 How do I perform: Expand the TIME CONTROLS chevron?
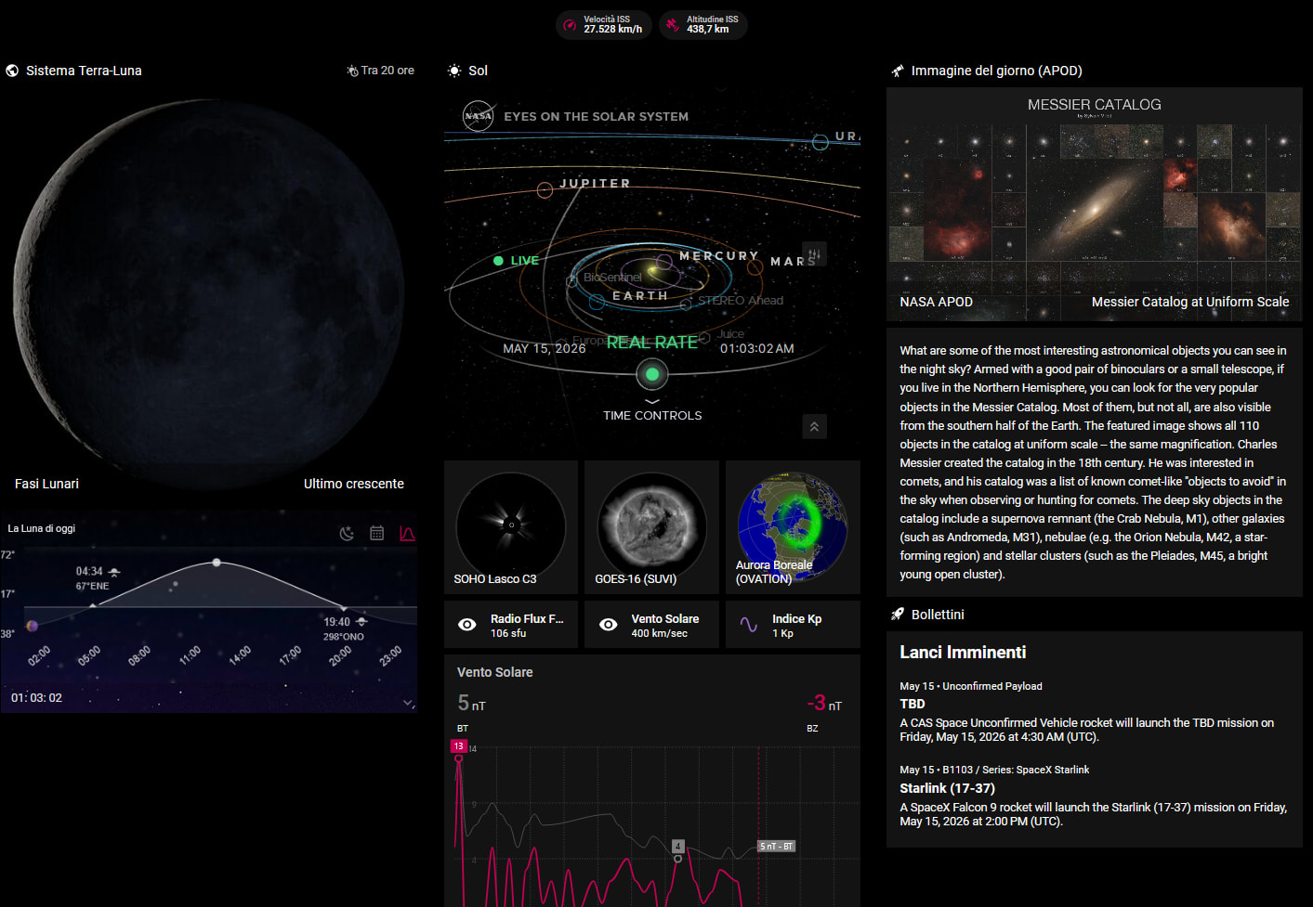click(652, 402)
